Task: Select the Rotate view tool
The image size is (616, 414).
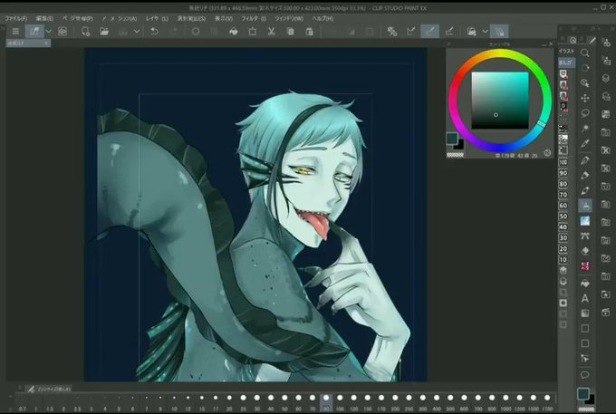Action: 584,68
